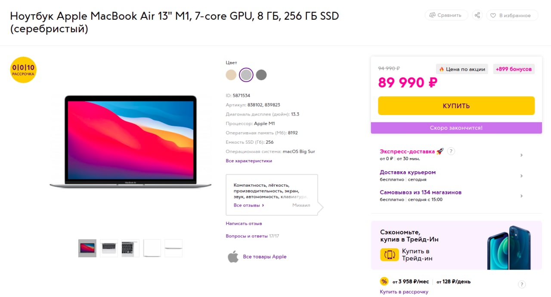This screenshot has height=297, width=551.
Task: Click the share icon near Сравнить
Action: coord(477,15)
